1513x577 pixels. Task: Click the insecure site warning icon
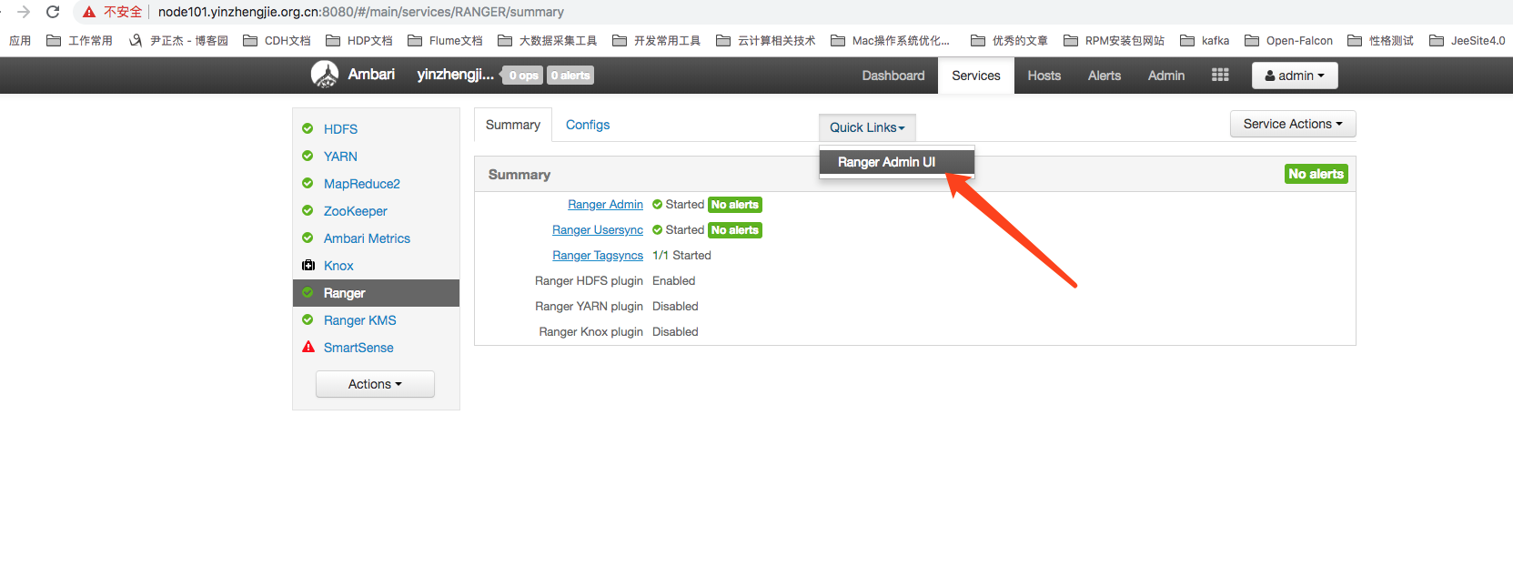(x=88, y=12)
